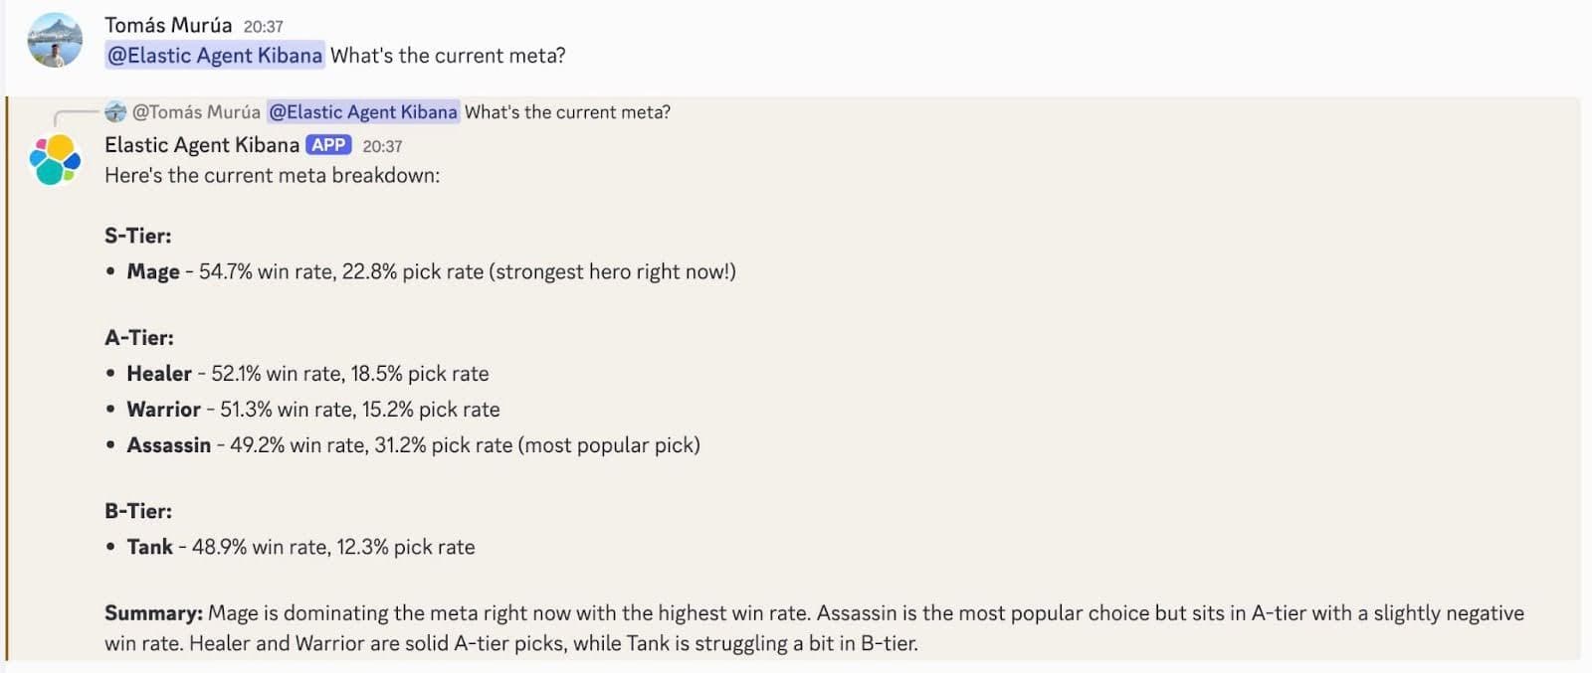Jump to the original message via the reply preview text
This screenshot has height=673, width=1592.
(x=567, y=112)
